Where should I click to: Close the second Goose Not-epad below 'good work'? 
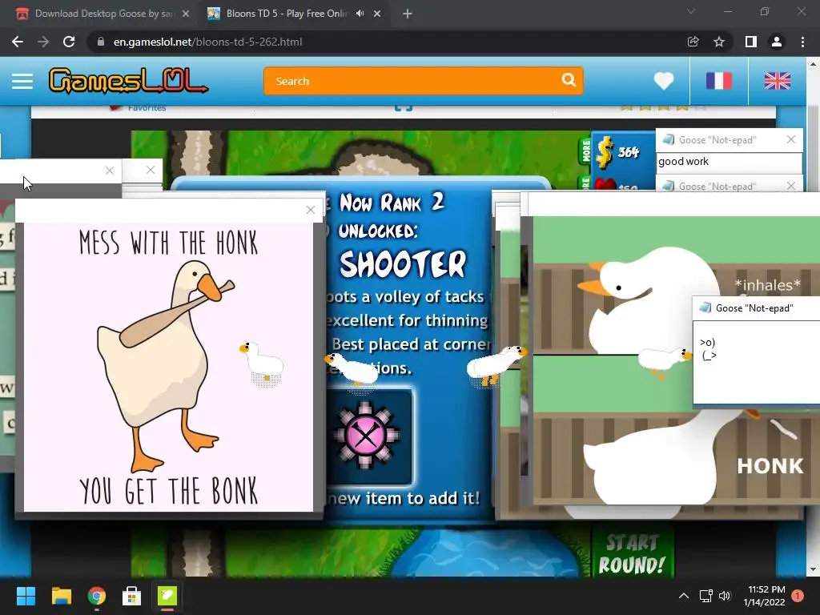tap(790, 186)
